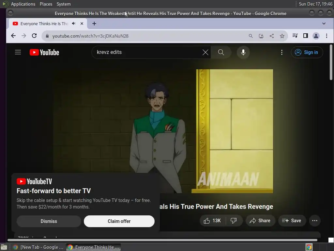Viewport: 334px width, 251px height.
Task: Sign in to YouTube
Action: coord(307,52)
